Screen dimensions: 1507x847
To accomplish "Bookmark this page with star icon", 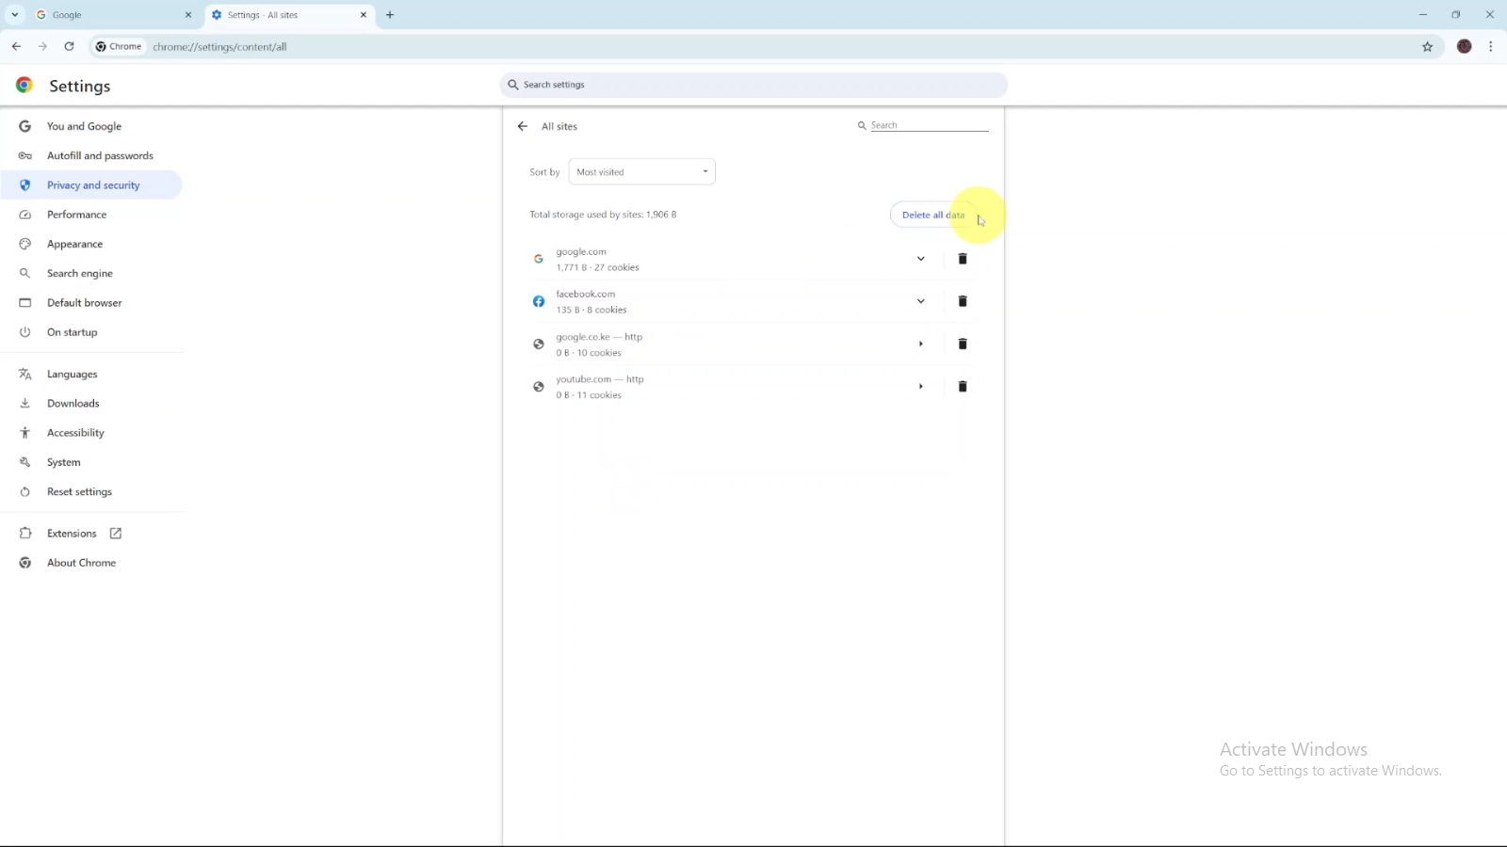I will click(1427, 46).
